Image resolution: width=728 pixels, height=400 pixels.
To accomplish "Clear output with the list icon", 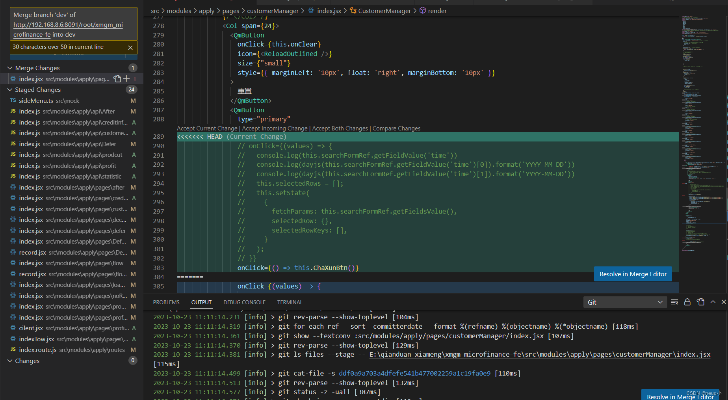I will pos(674,302).
